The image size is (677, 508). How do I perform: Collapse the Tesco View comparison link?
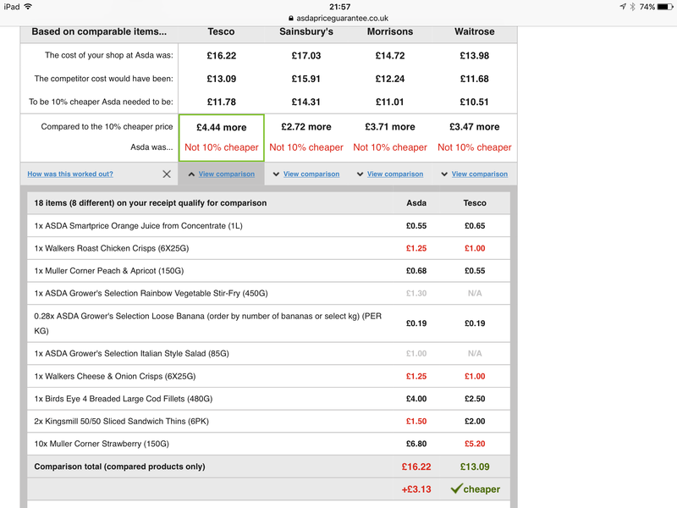tap(227, 174)
